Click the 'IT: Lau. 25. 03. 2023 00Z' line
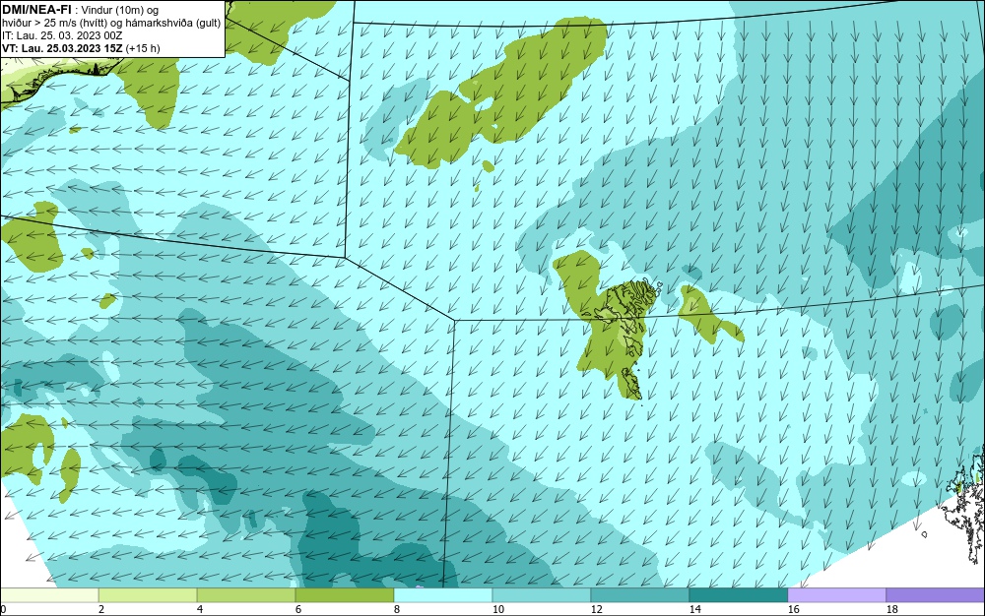 coord(62,35)
